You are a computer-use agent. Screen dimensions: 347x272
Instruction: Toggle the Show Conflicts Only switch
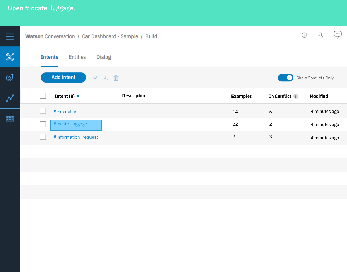285,78
